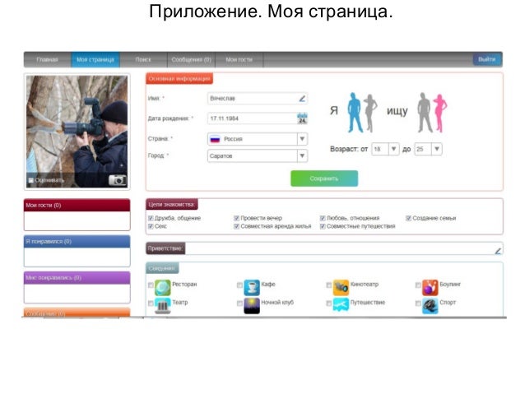Screen dimensions: 525x394
Task: Check the Боулинг checkbox
Action: click(418, 285)
